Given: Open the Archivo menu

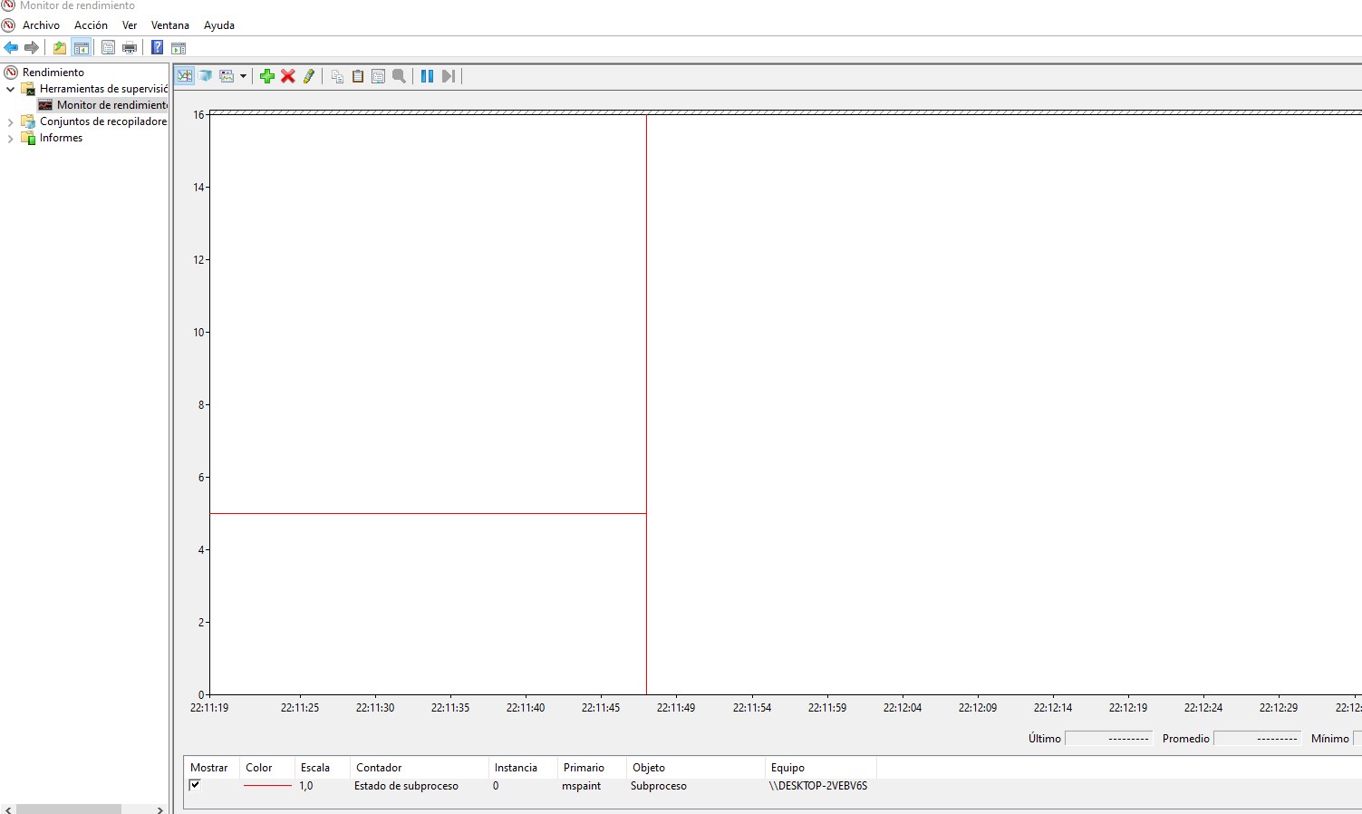Looking at the screenshot, I should coord(41,25).
